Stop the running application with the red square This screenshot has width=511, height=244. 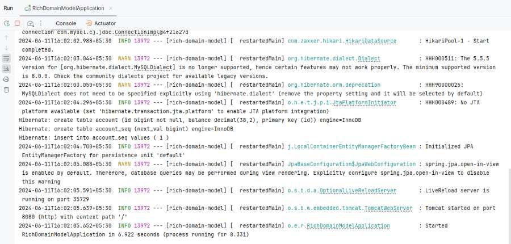17,23
